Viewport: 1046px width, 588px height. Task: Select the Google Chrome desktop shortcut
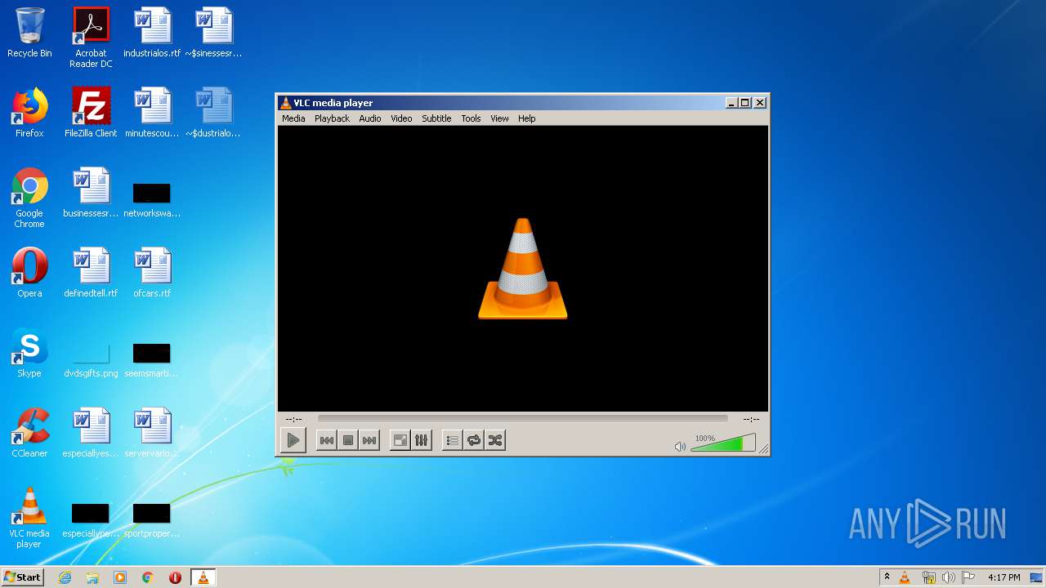pos(29,198)
